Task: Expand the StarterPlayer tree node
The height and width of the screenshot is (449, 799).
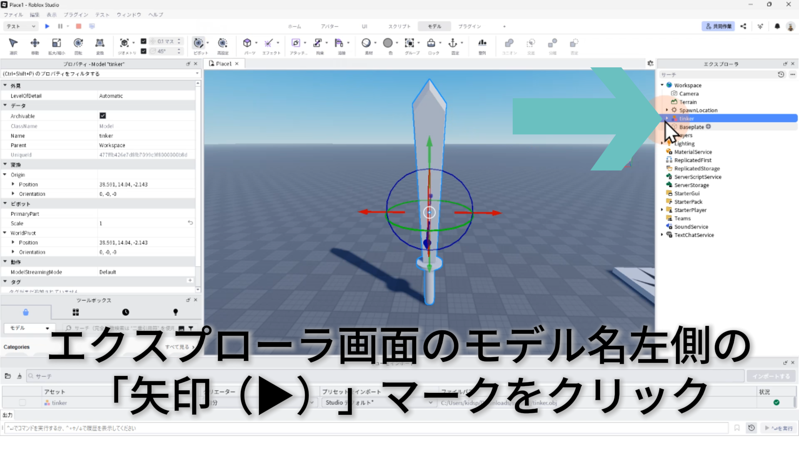Action: click(662, 210)
